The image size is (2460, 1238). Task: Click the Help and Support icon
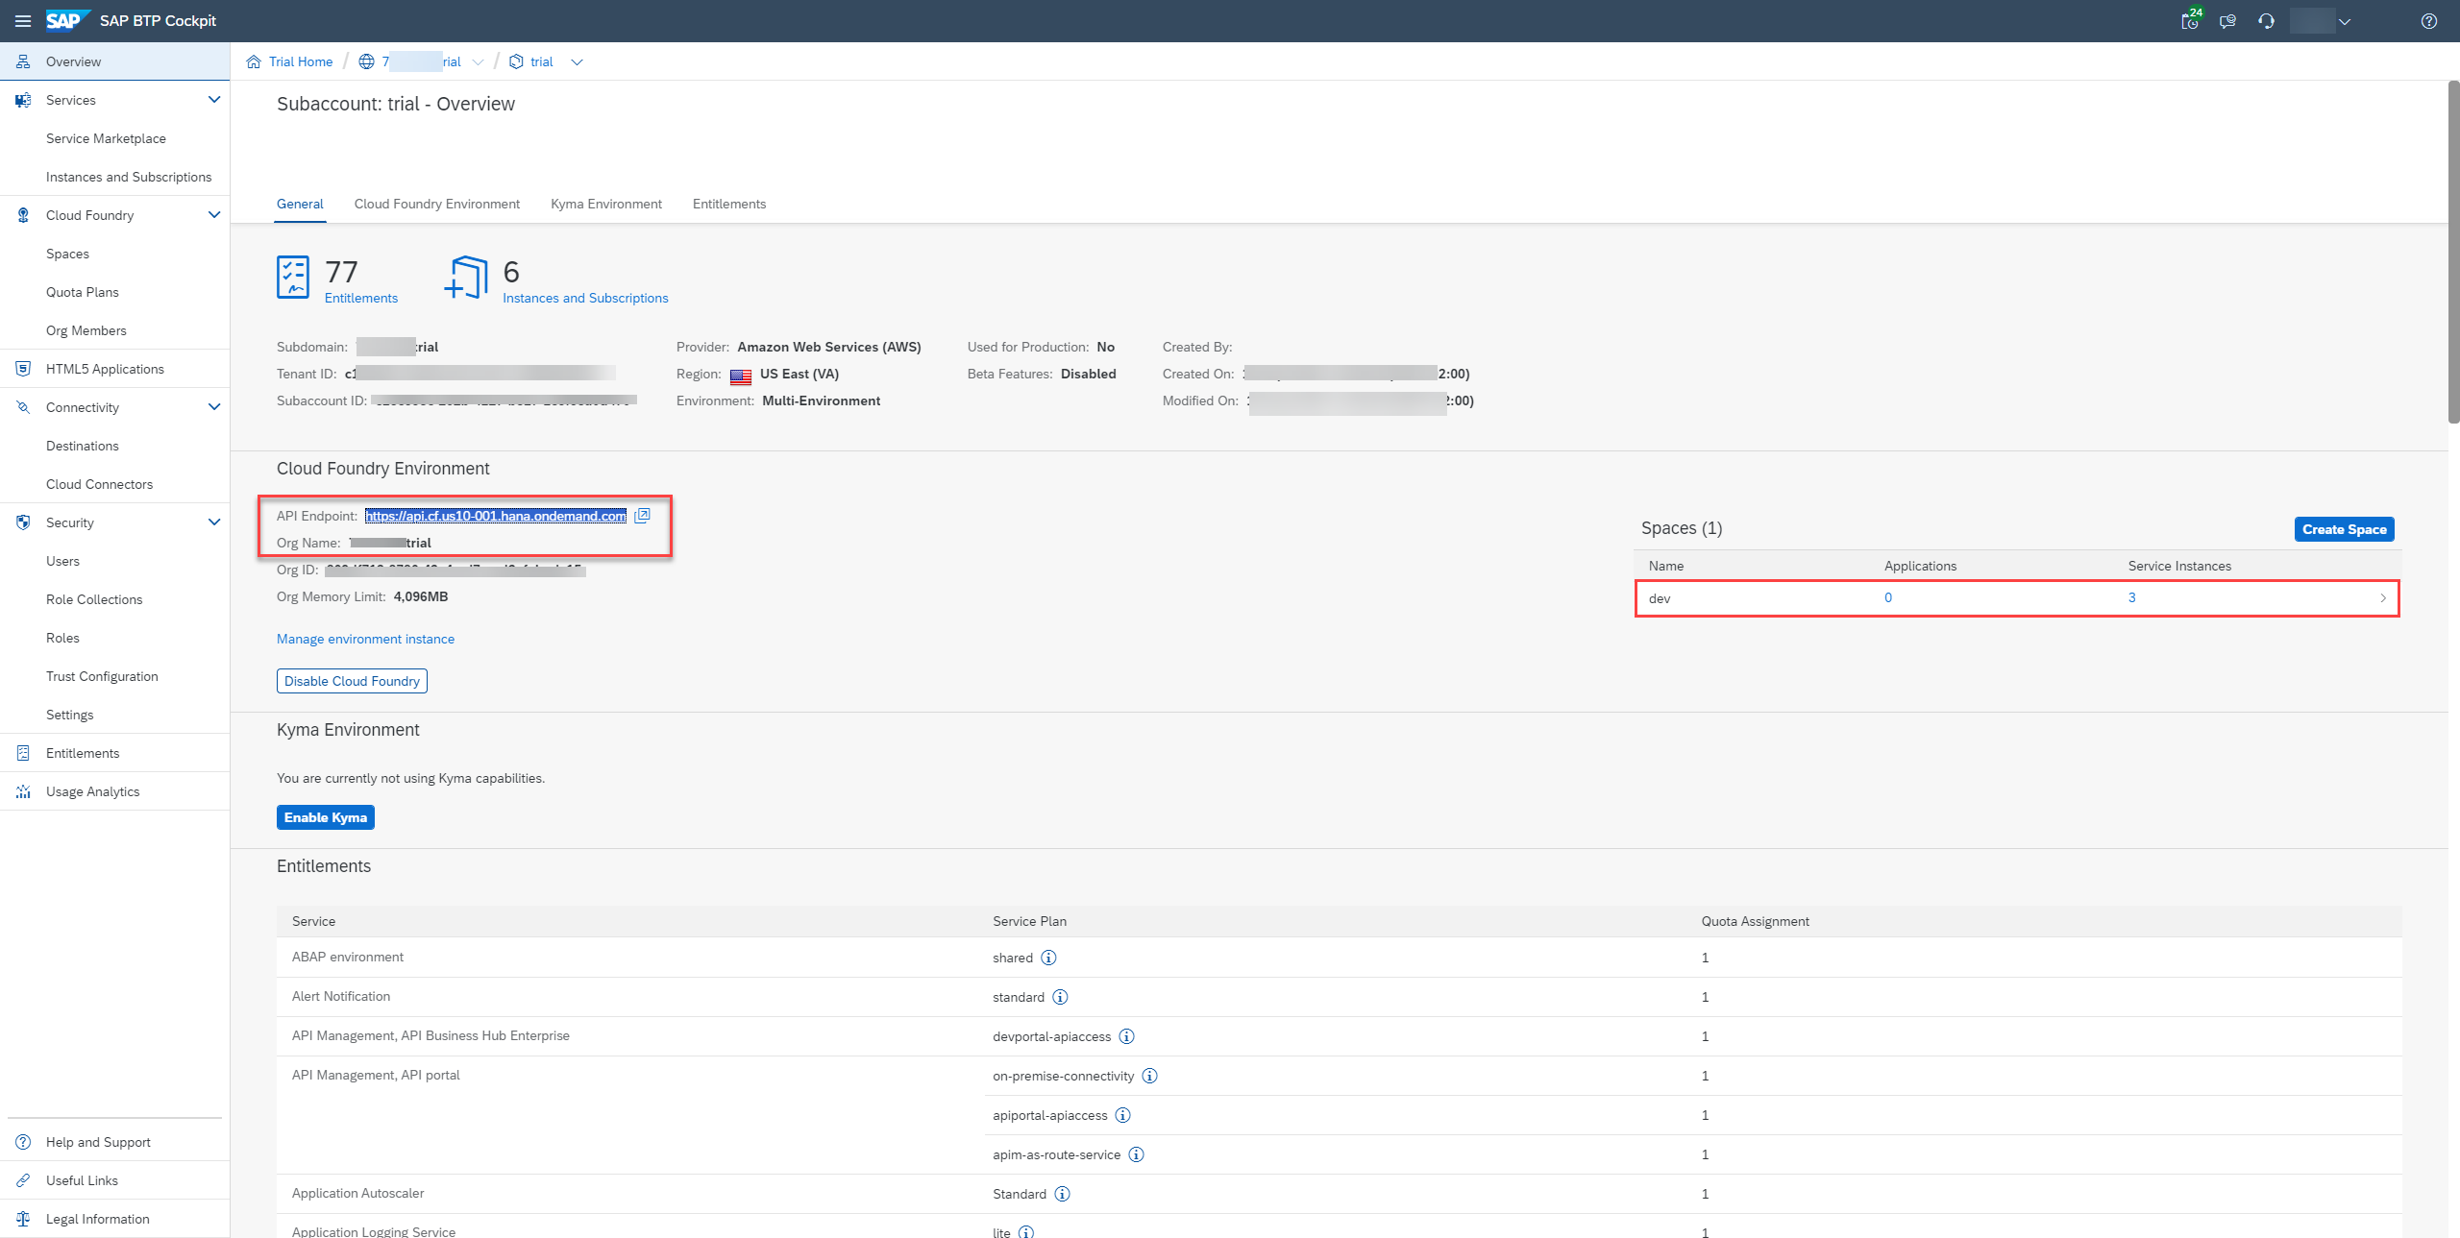pos(23,1142)
